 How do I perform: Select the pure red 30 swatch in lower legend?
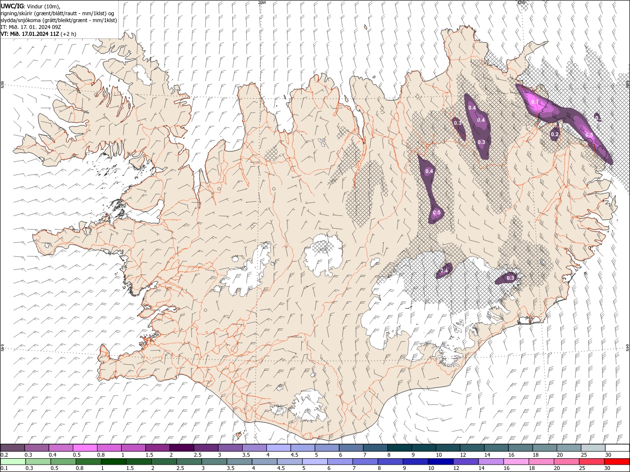point(617,462)
